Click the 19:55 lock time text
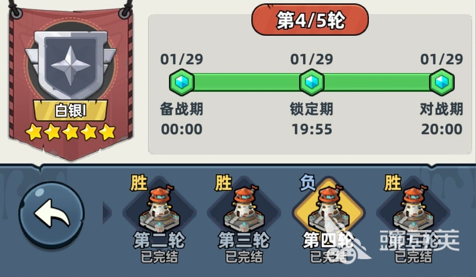 [x=312, y=129]
